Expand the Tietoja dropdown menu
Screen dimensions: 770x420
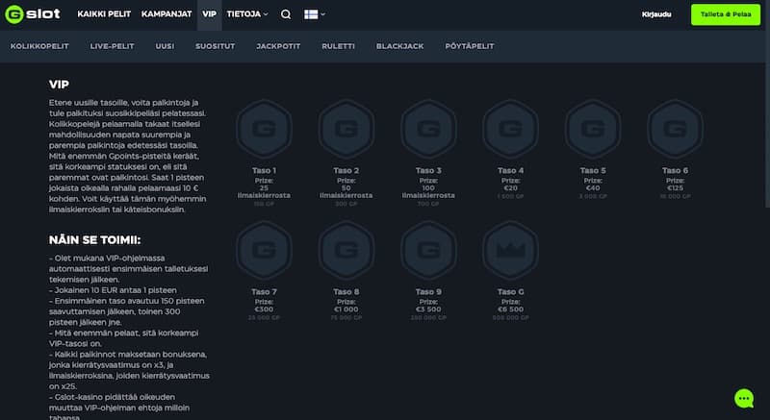[247, 14]
